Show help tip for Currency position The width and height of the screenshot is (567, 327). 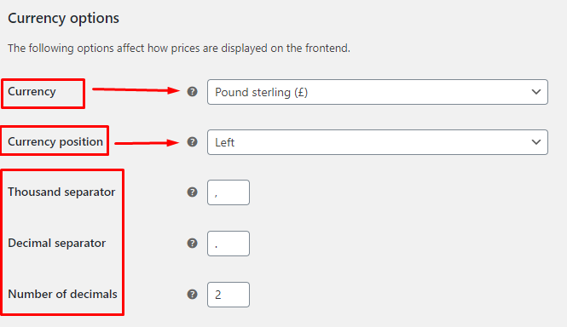[x=192, y=142]
